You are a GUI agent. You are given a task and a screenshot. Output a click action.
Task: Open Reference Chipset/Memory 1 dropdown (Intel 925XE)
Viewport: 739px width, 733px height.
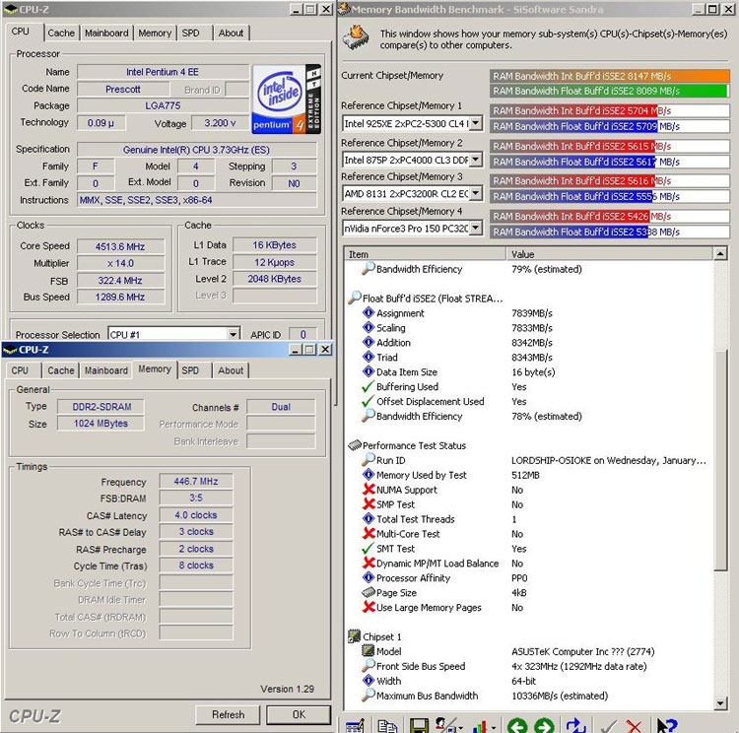coord(476,123)
